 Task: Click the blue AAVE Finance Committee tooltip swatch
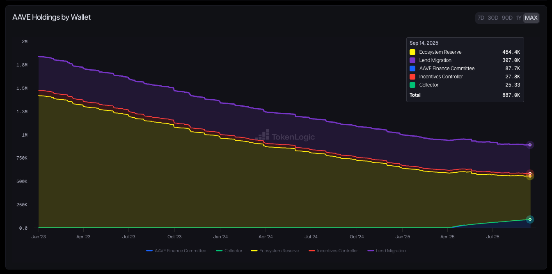[x=412, y=68]
